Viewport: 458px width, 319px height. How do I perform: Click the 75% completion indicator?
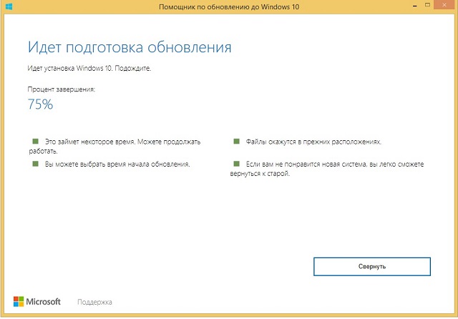pos(40,104)
